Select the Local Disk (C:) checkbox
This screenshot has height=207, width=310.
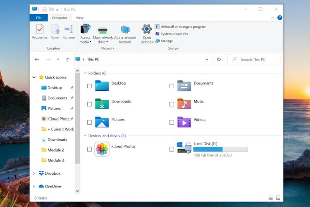tap(172, 149)
